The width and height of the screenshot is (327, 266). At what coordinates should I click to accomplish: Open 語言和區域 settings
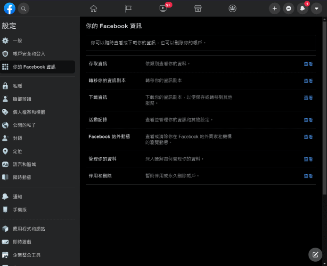click(38, 164)
